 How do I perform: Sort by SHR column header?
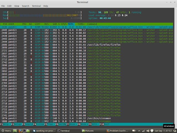(x=55, y=24)
